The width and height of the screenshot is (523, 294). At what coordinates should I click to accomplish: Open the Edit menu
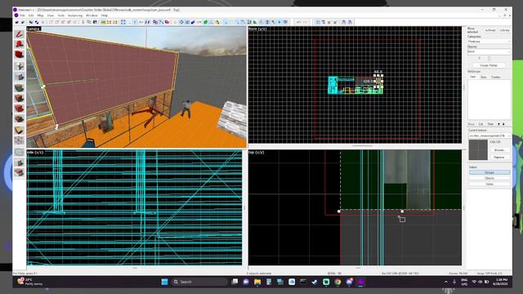click(31, 16)
